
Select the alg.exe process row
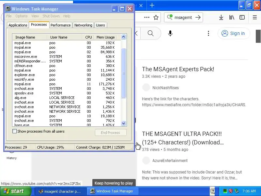[67, 98]
